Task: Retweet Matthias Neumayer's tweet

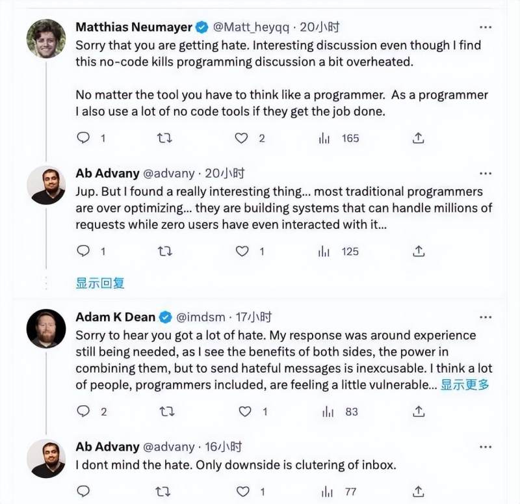Action: coord(165,138)
